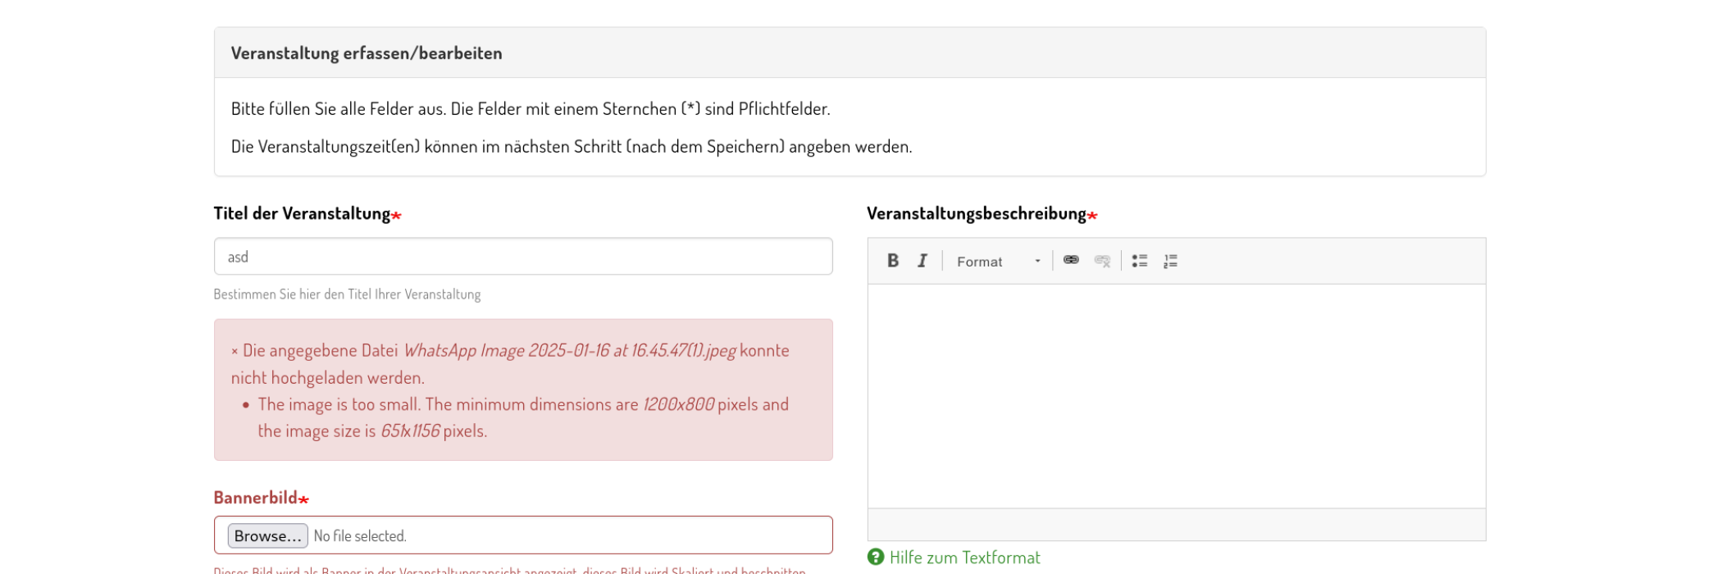Toggle bold formatting in the editor
Screen dimensions: 1722x574
point(893,261)
